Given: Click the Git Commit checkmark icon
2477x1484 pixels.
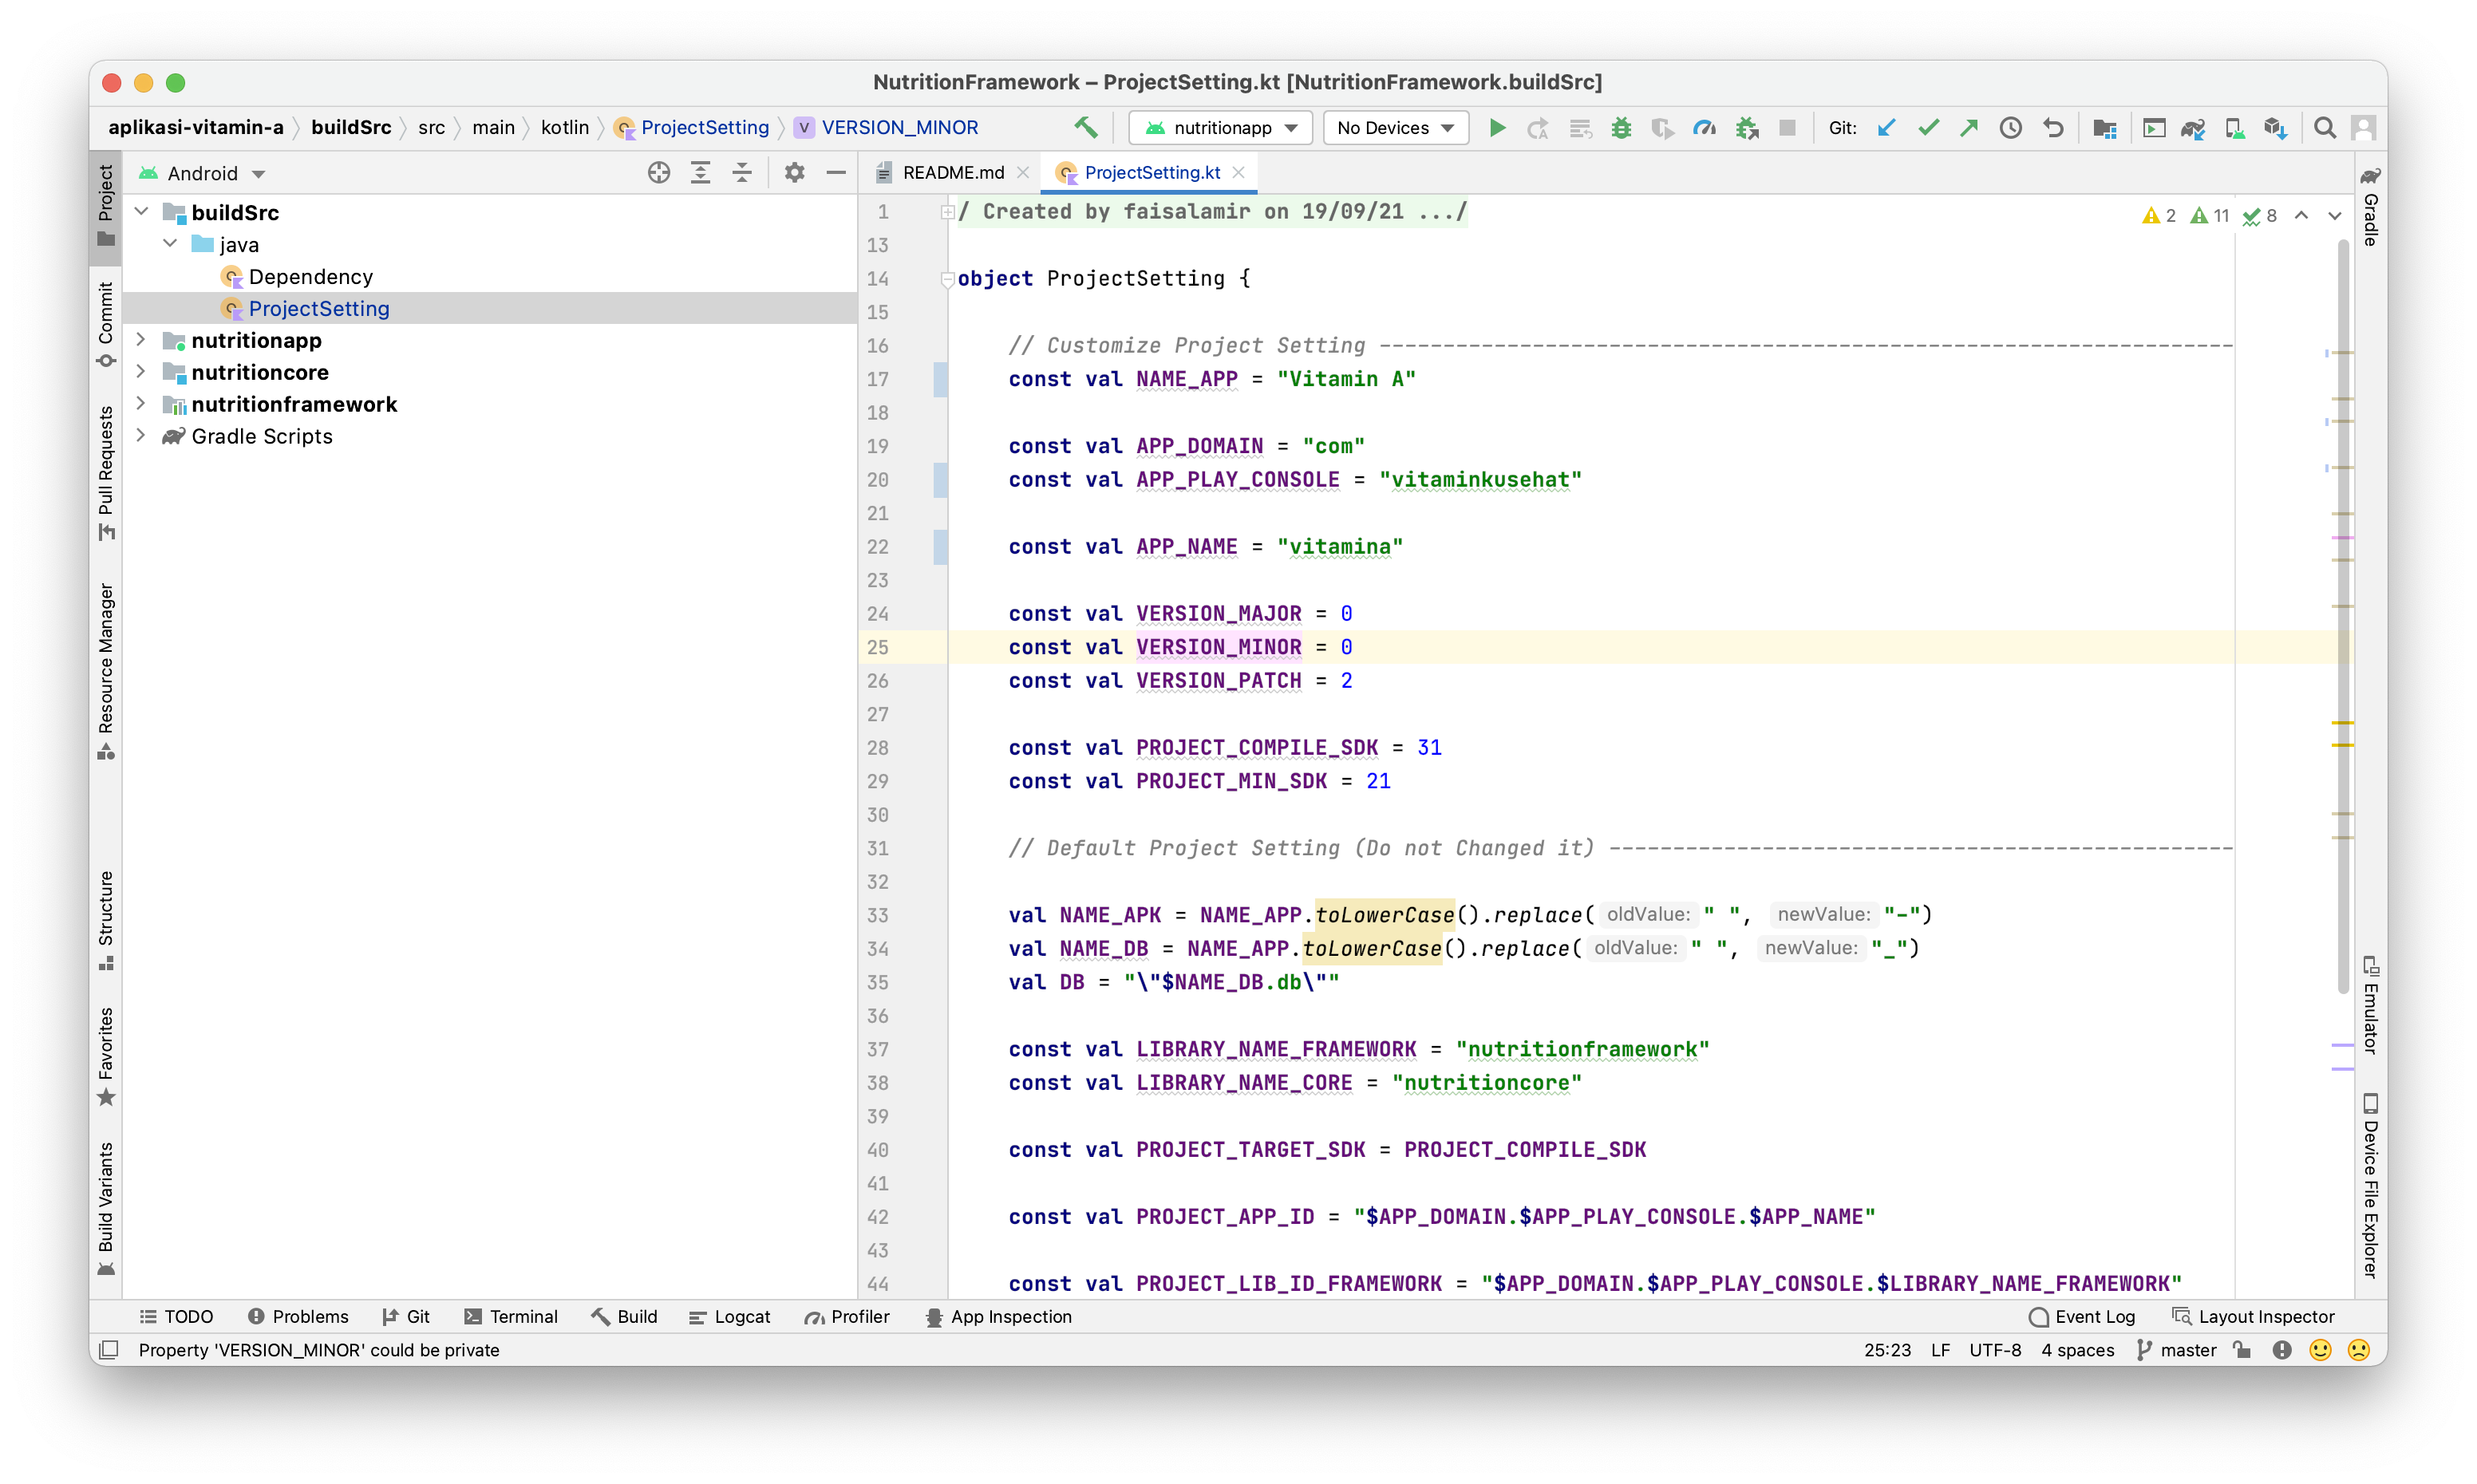Looking at the screenshot, I should click(1928, 128).
